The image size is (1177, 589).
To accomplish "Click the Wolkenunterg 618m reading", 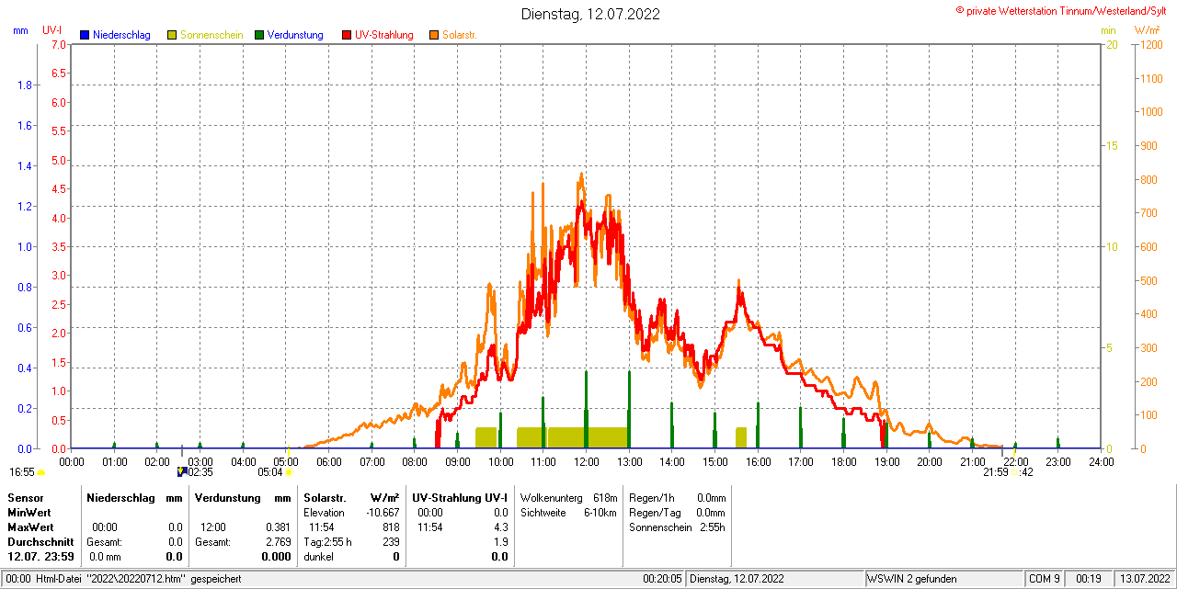I will pyautogui.click(x=568, y=497).
